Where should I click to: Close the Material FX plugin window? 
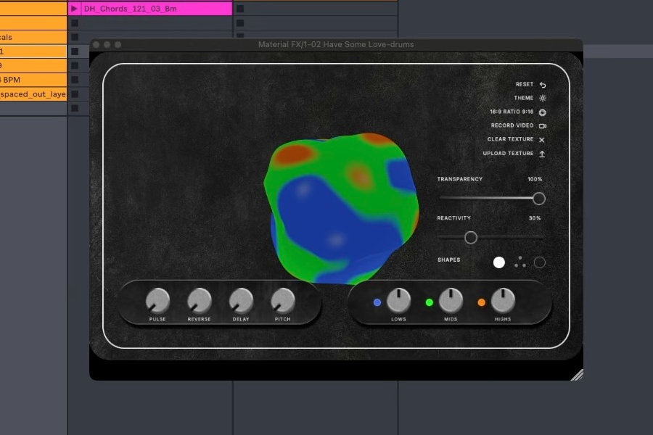(x=96, y=44)
